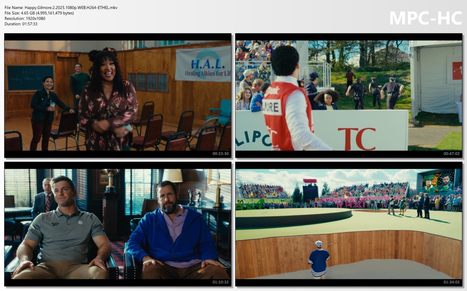Click the Resolution 1920x1080 line
This screenshot has height=291, width=467.
coord(25,19)
